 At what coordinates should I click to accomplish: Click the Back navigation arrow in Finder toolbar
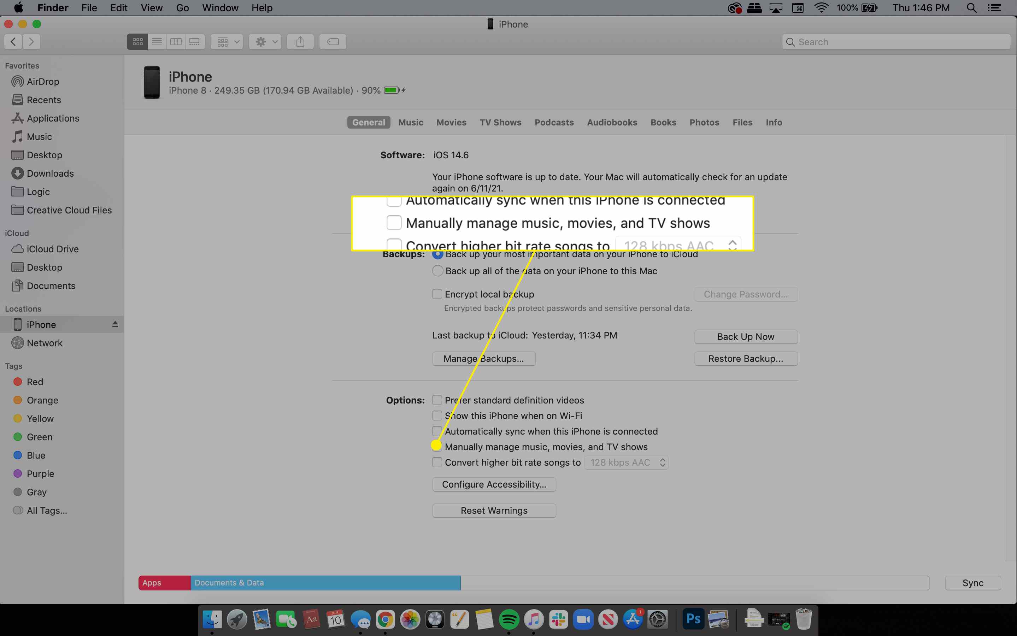[x=13, y=42]
